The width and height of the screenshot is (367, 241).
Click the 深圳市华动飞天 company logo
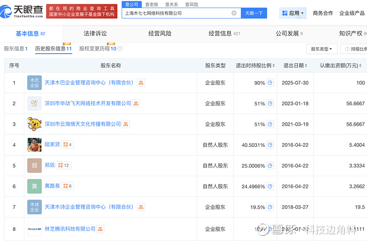(34, 103)
